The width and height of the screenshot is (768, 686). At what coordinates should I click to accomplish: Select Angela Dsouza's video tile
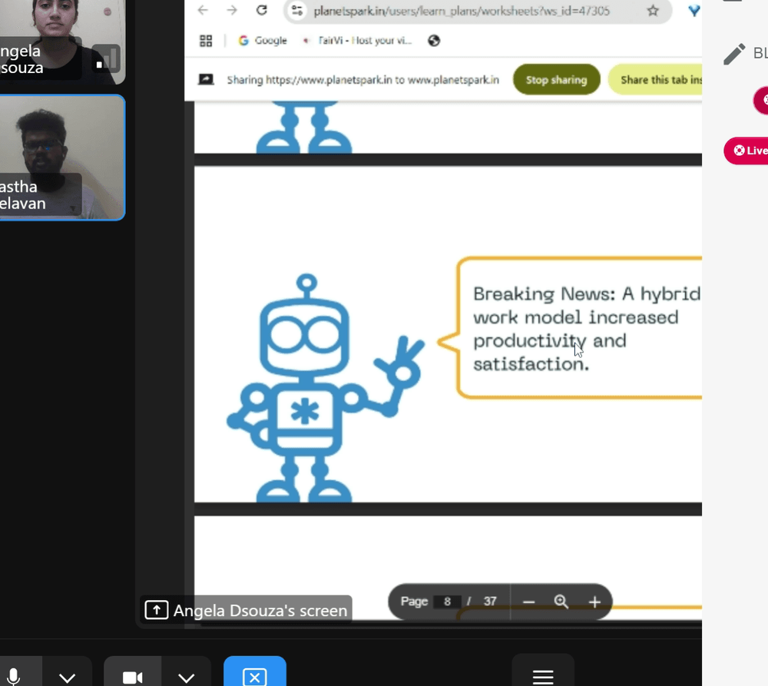[62, 41]
